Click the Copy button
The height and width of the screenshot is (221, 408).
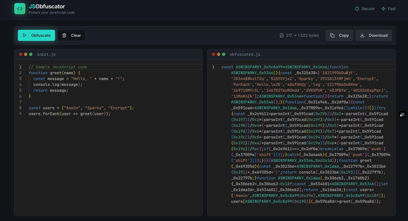click(339, 35)
